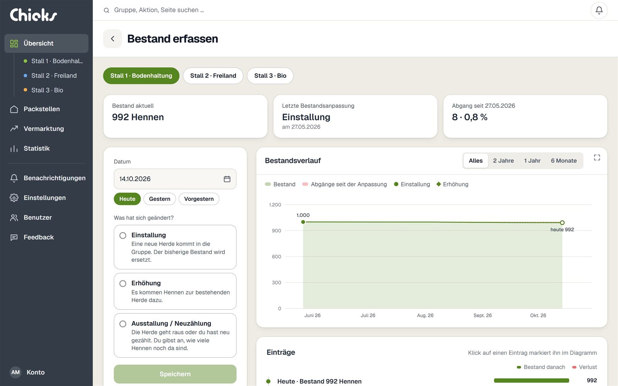Toggle Einstallung legend entry in chart

[412, 184]
